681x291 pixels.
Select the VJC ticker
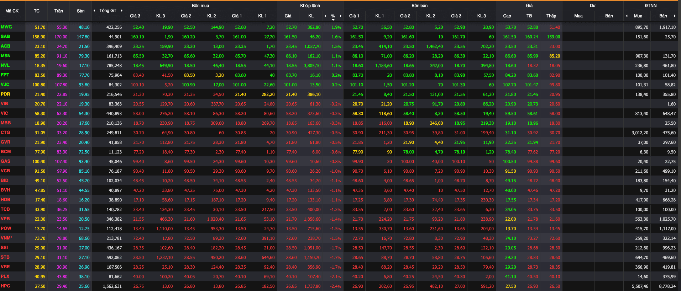coord(5,85)
